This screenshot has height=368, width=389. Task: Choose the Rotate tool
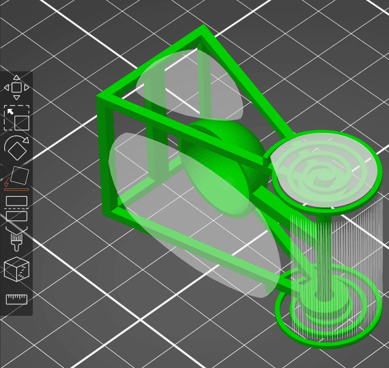16,148
